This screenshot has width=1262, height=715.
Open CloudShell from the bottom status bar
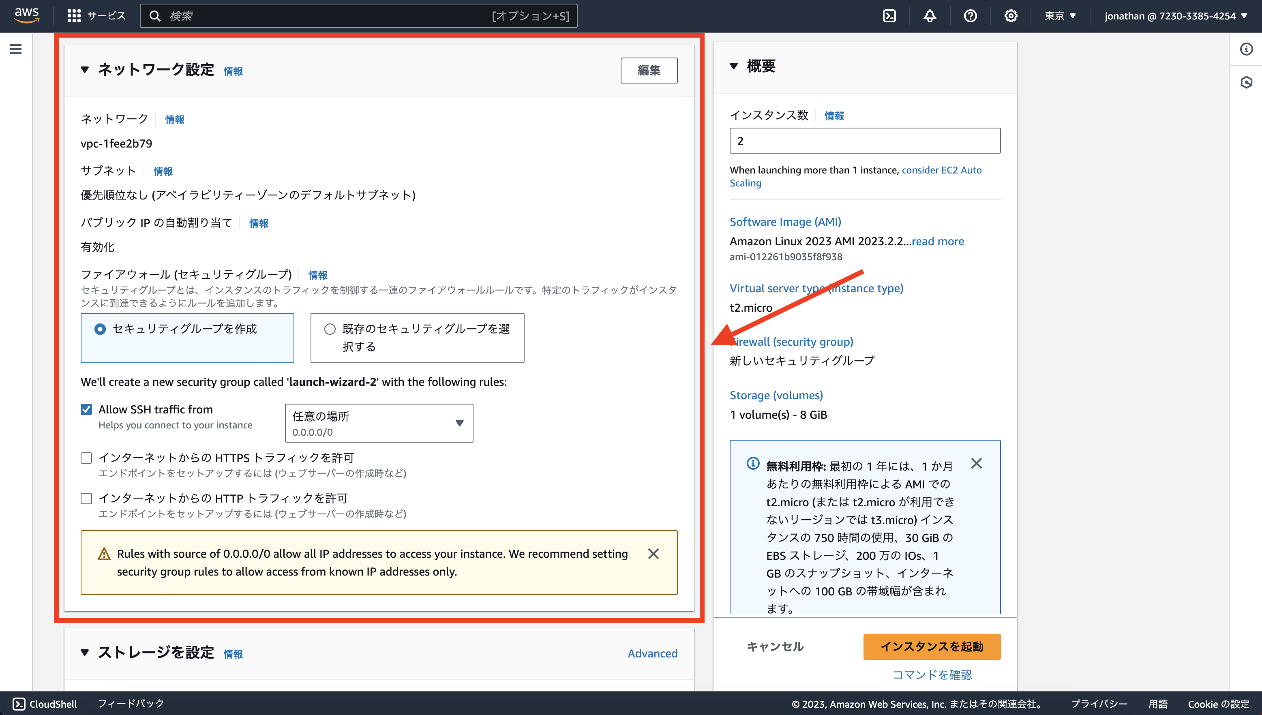(44, 704)
